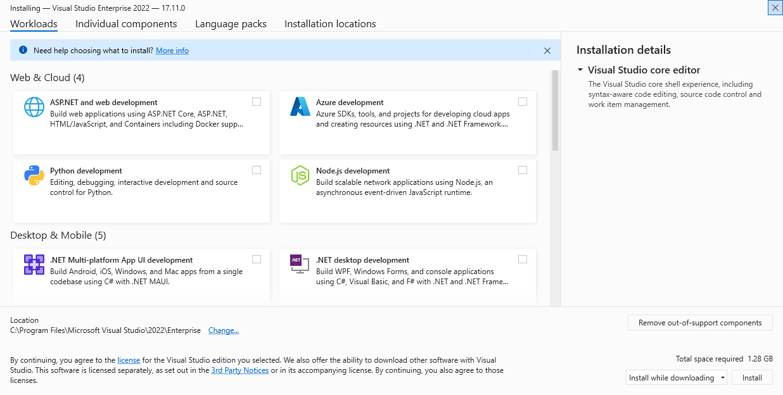The height and width of the screenshot is (395, 783).
Task: Switch to Workloads tab
Action: click(x=34, y=24)
